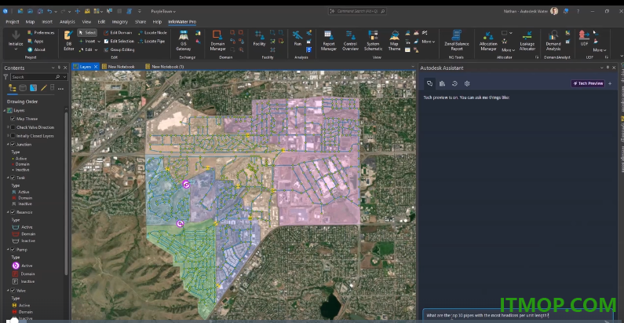This screenshot has width=624, height=323.
Task: Switch Contents to List By Editing
Action: click(43, 88)
